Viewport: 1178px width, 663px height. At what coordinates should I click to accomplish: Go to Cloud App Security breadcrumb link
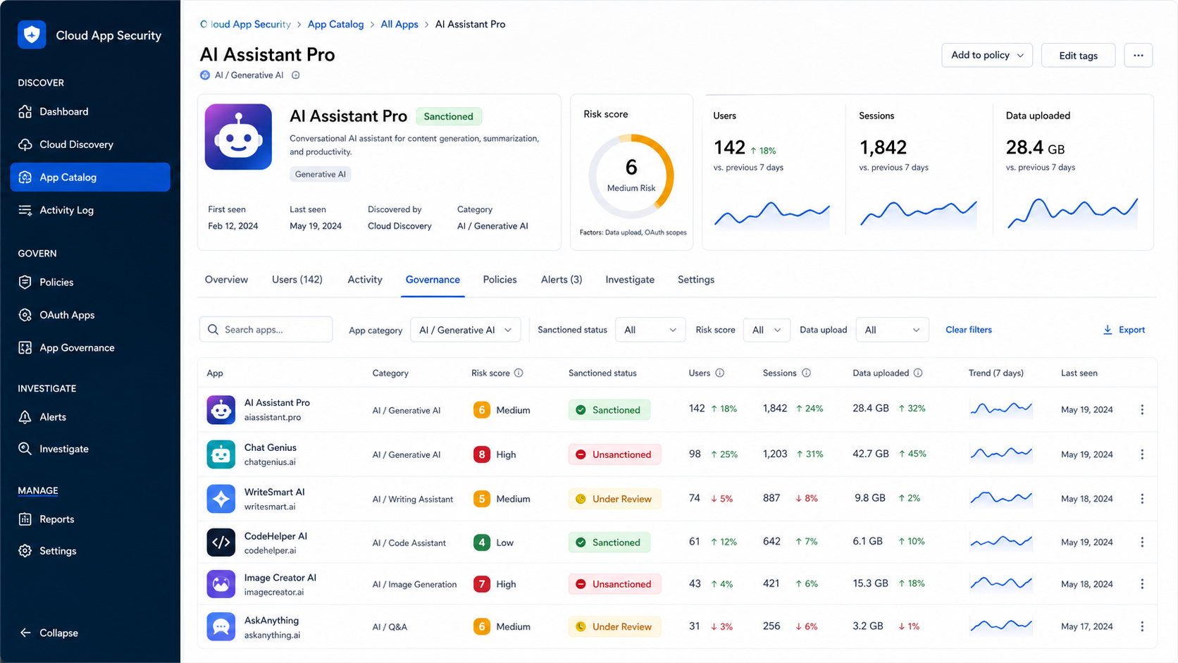(x=245, y=24)
